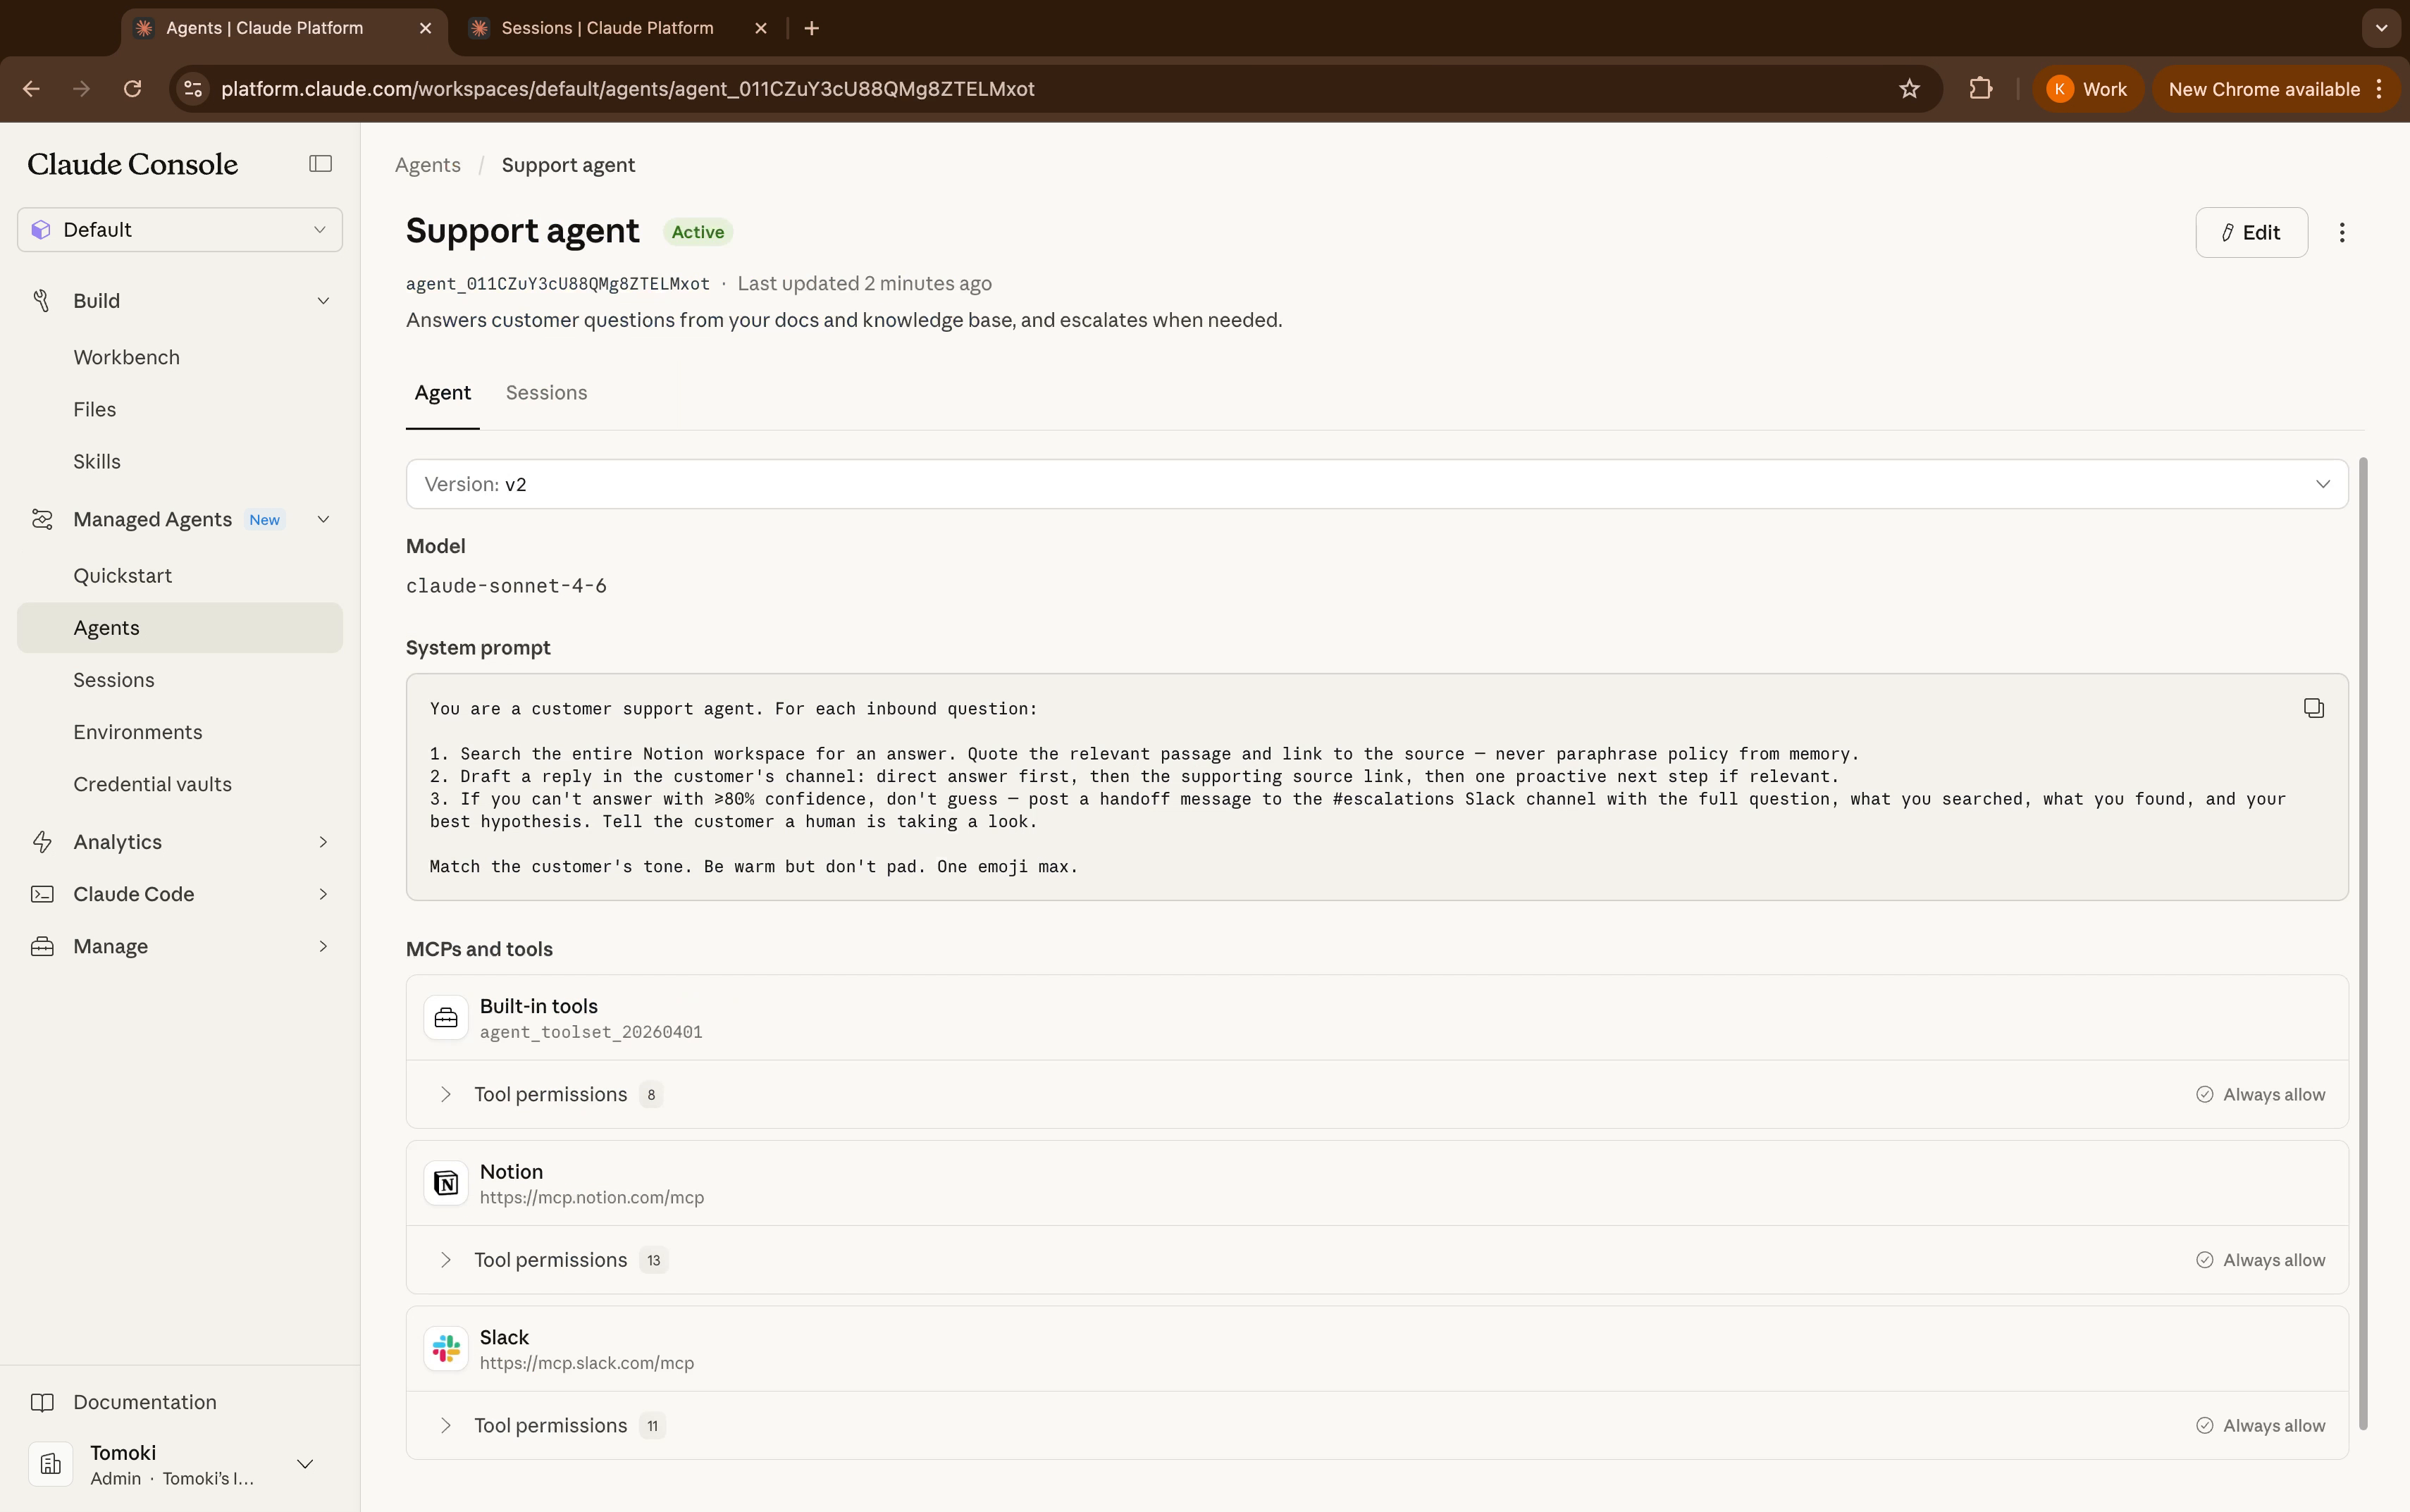Close the Sessions browser tab
Screen dimensions: 2410x1512
[x=761, y=28]
